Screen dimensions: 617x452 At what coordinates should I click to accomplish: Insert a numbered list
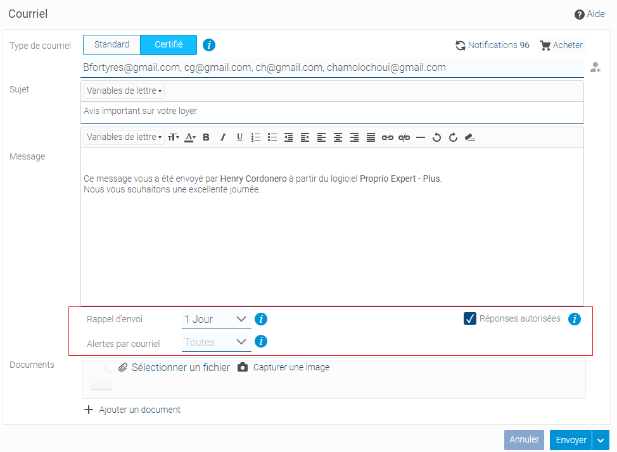point(255,137)
